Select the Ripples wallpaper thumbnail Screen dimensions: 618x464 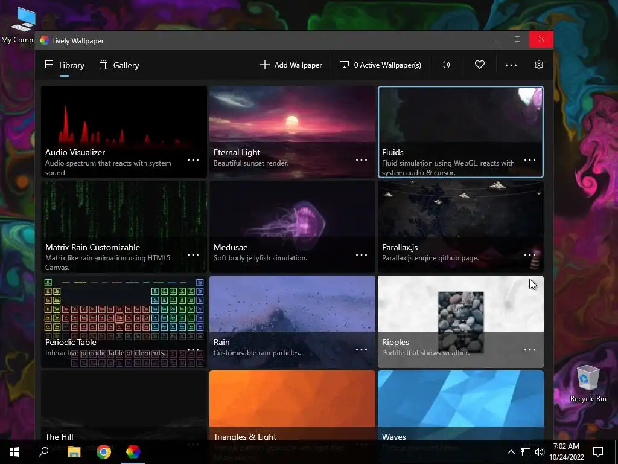point(460,321)
